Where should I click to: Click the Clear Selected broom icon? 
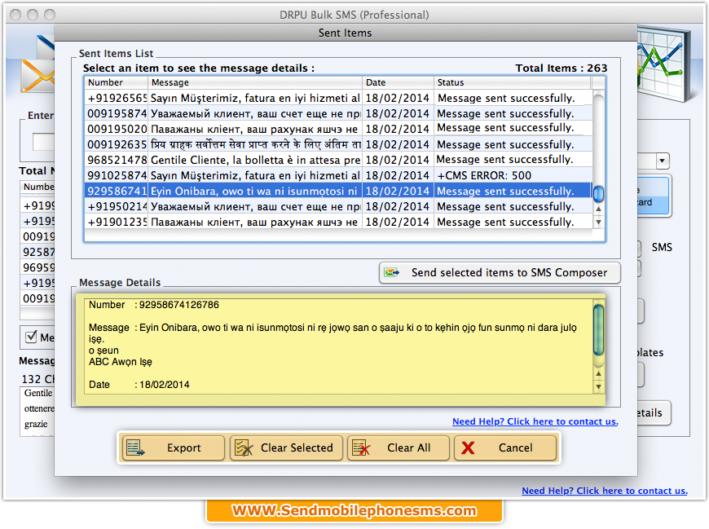(244, 448)
